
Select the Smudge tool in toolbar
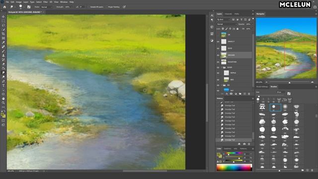3,73
